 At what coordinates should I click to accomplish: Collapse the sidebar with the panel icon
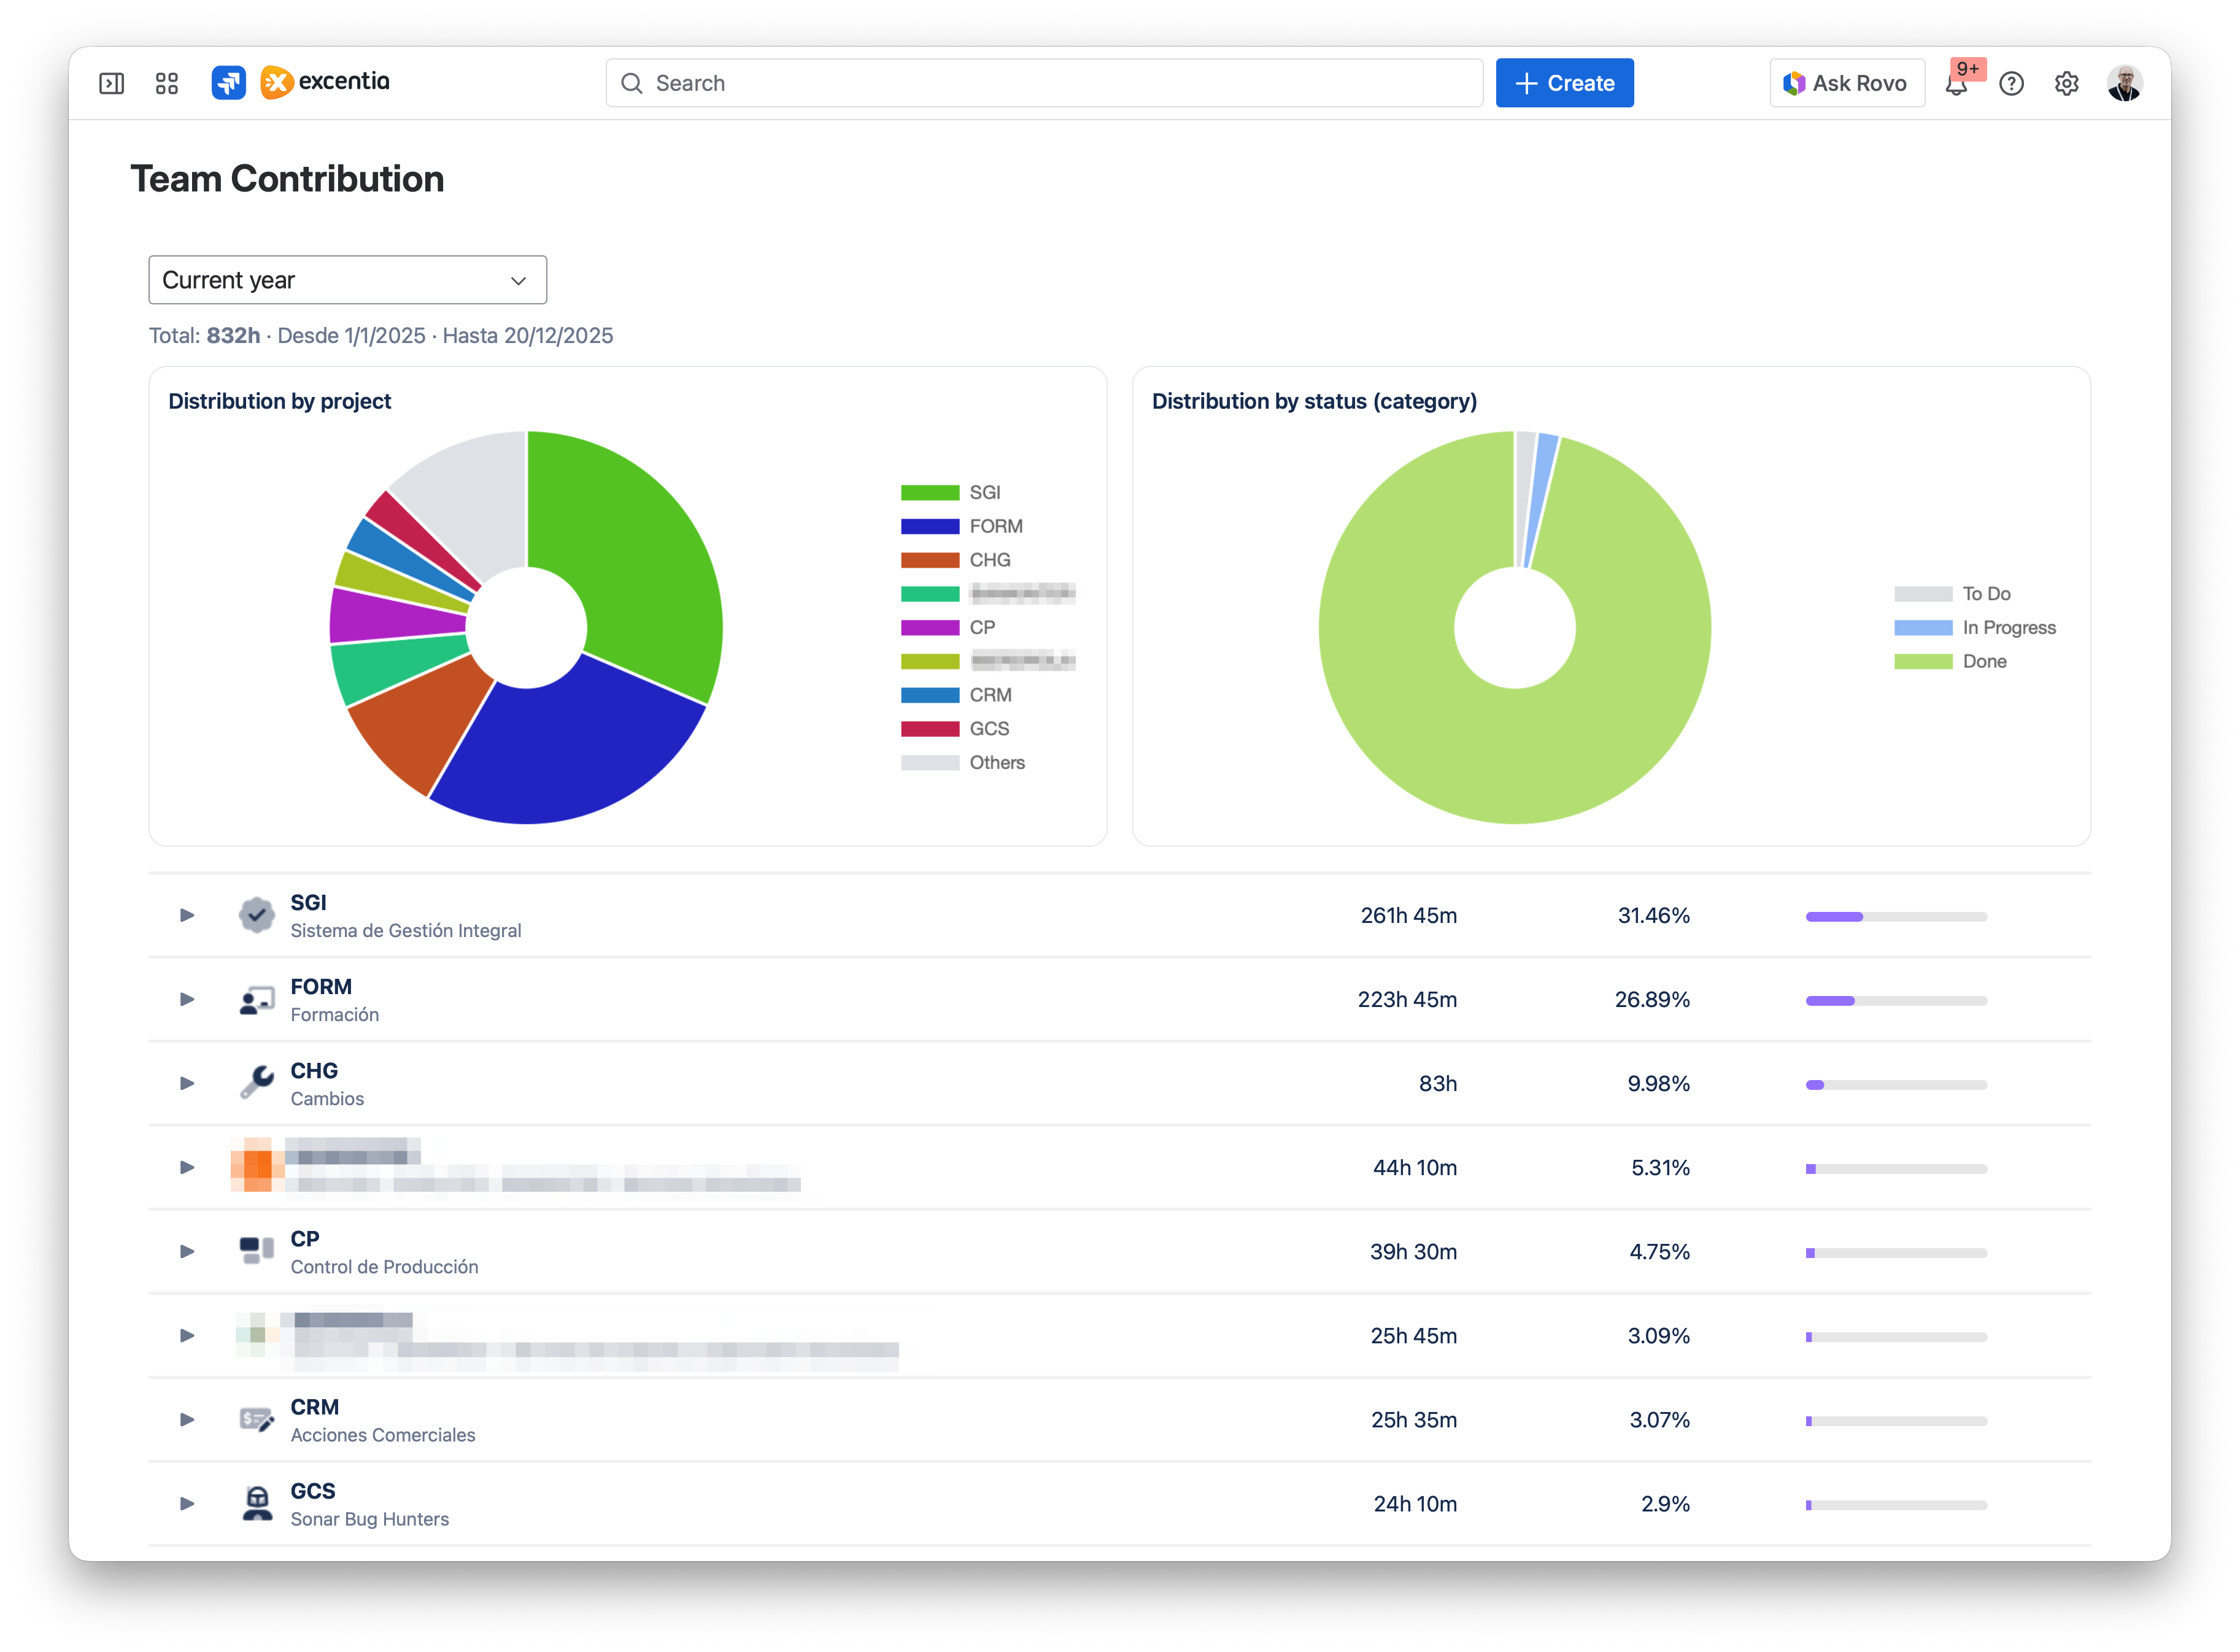[111, 83]
